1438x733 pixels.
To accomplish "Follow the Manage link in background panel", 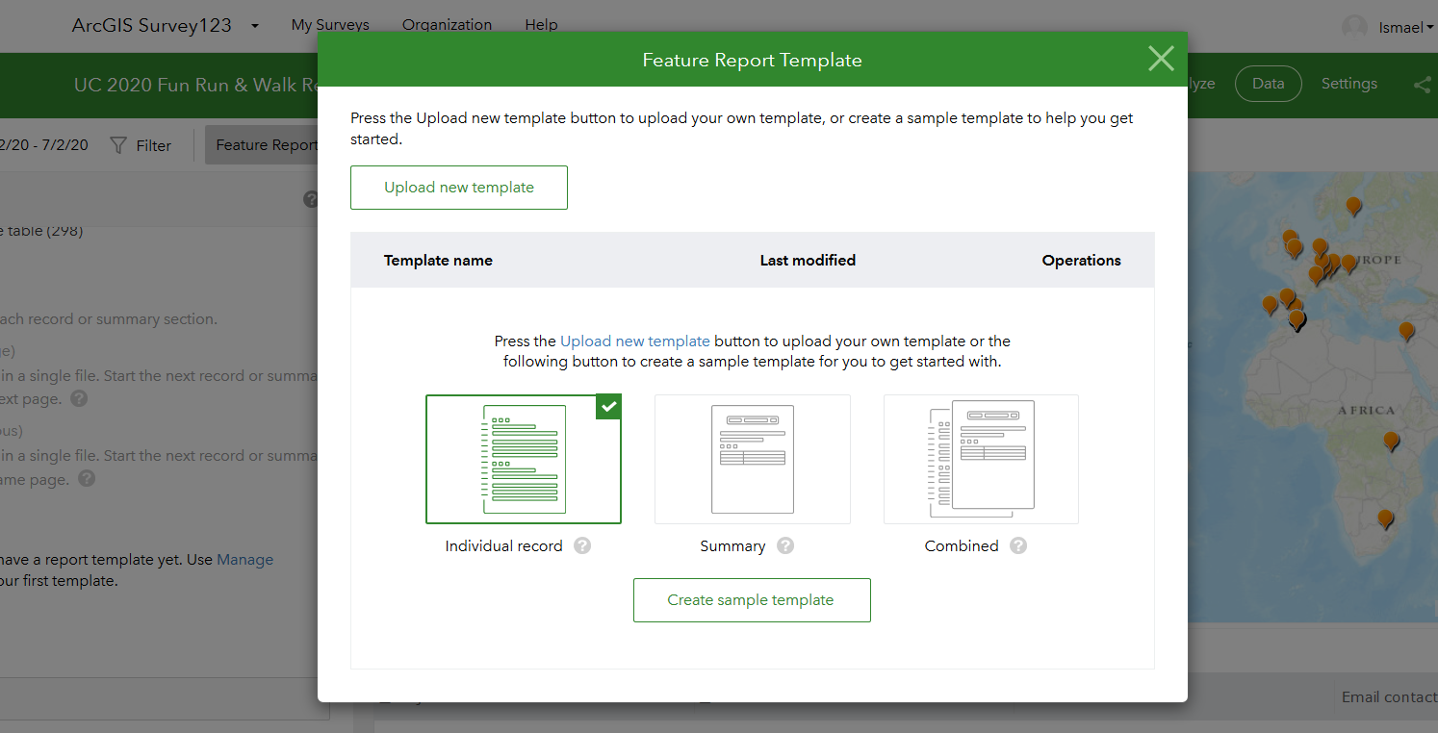I will pyautogui.click(x=244, y=560).
